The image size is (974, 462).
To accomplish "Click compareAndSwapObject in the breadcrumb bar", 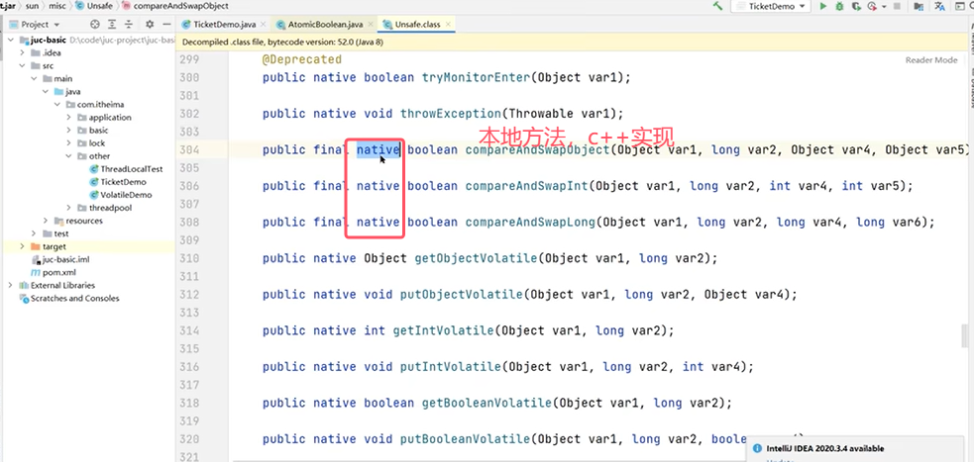I will [x=180, y=6].
